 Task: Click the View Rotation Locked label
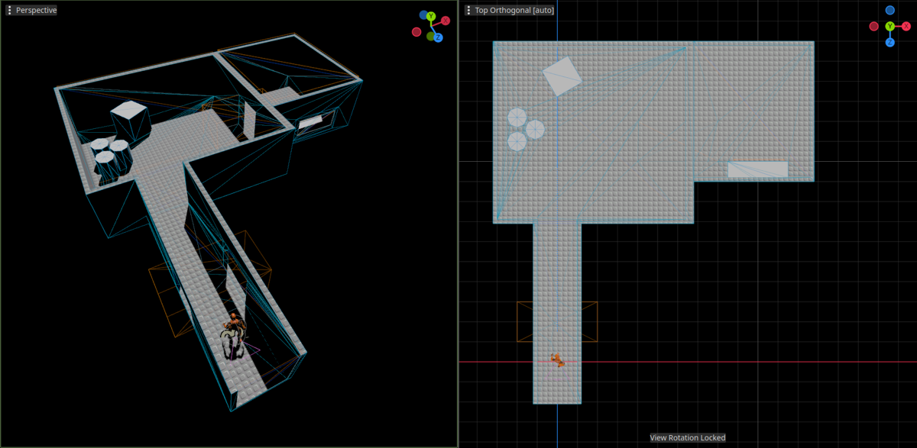tap(688, 437)
